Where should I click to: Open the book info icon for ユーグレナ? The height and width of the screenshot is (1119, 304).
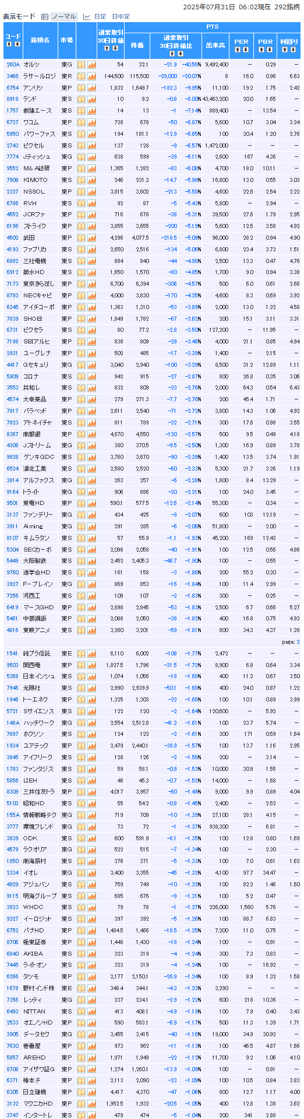[x=82, y=353]
